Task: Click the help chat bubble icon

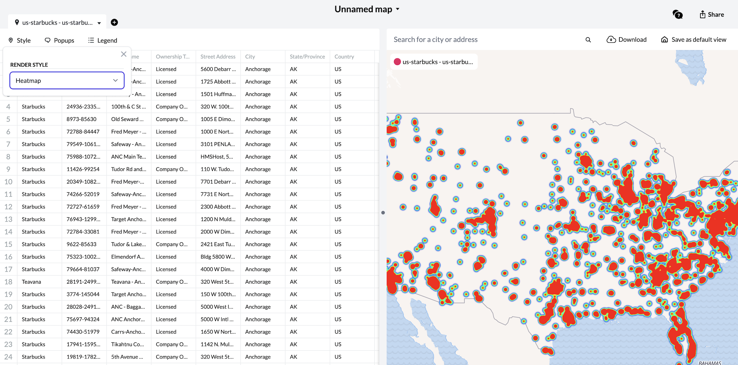Action: pos(678,14)
